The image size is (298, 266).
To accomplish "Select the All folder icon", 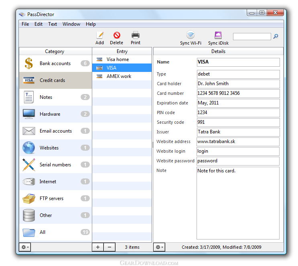I will [29, 232].
